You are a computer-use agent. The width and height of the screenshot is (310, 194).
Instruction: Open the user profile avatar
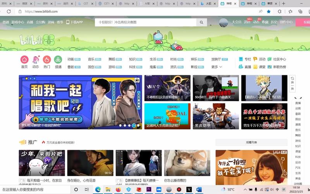[223, 22]
